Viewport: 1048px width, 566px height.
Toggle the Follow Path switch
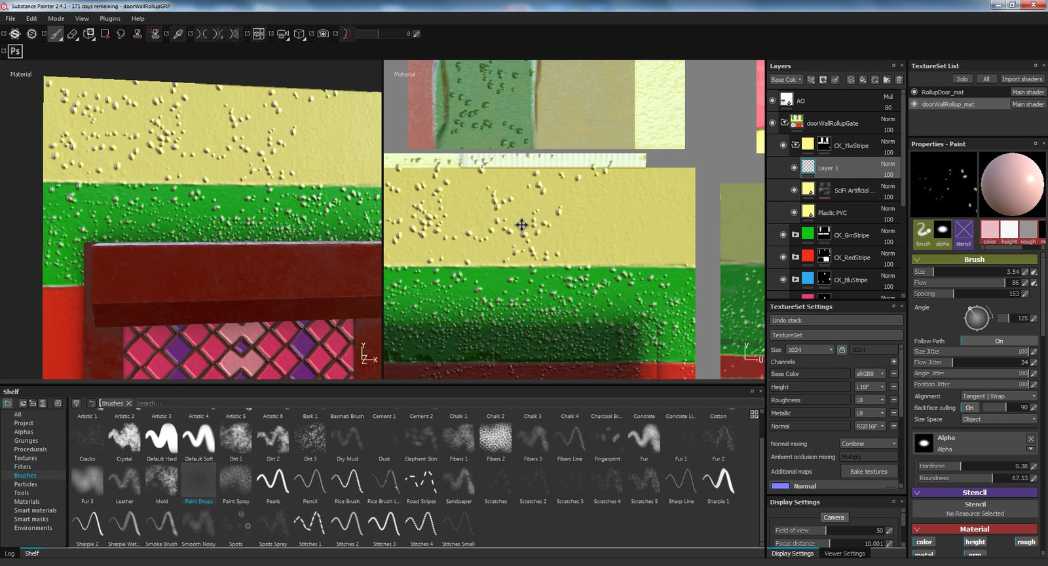tap(999, 341)
